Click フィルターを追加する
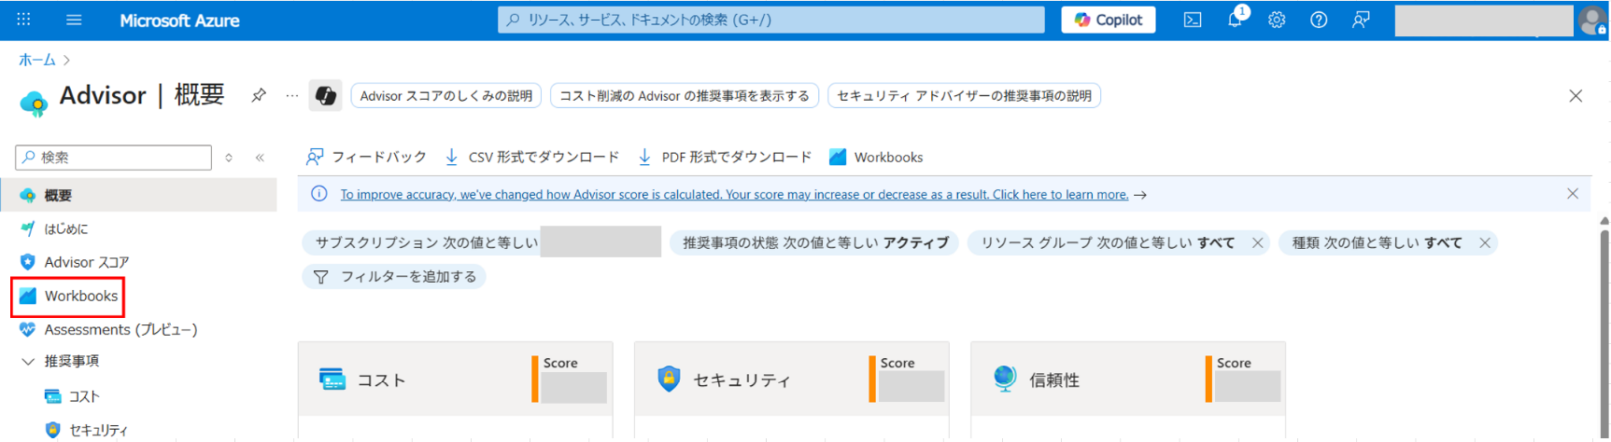The image size is (1611, 442). pos(393,277)
